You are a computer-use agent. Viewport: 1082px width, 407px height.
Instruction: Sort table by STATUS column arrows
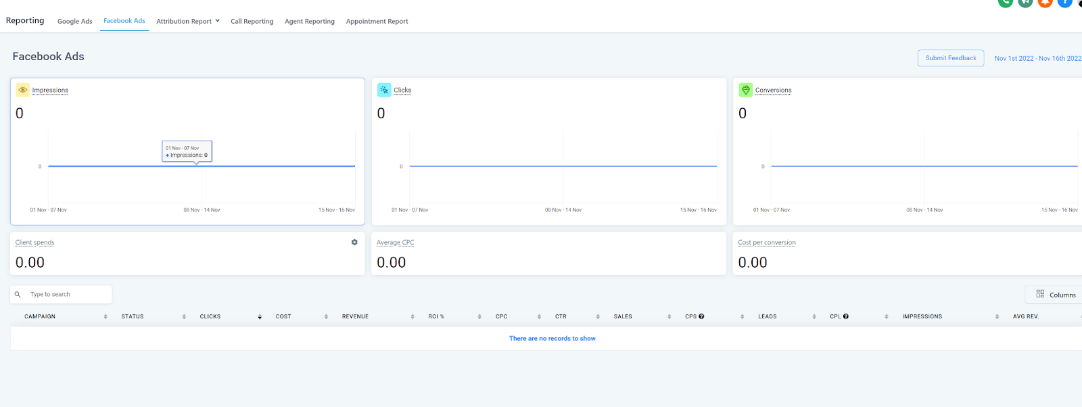184,316
